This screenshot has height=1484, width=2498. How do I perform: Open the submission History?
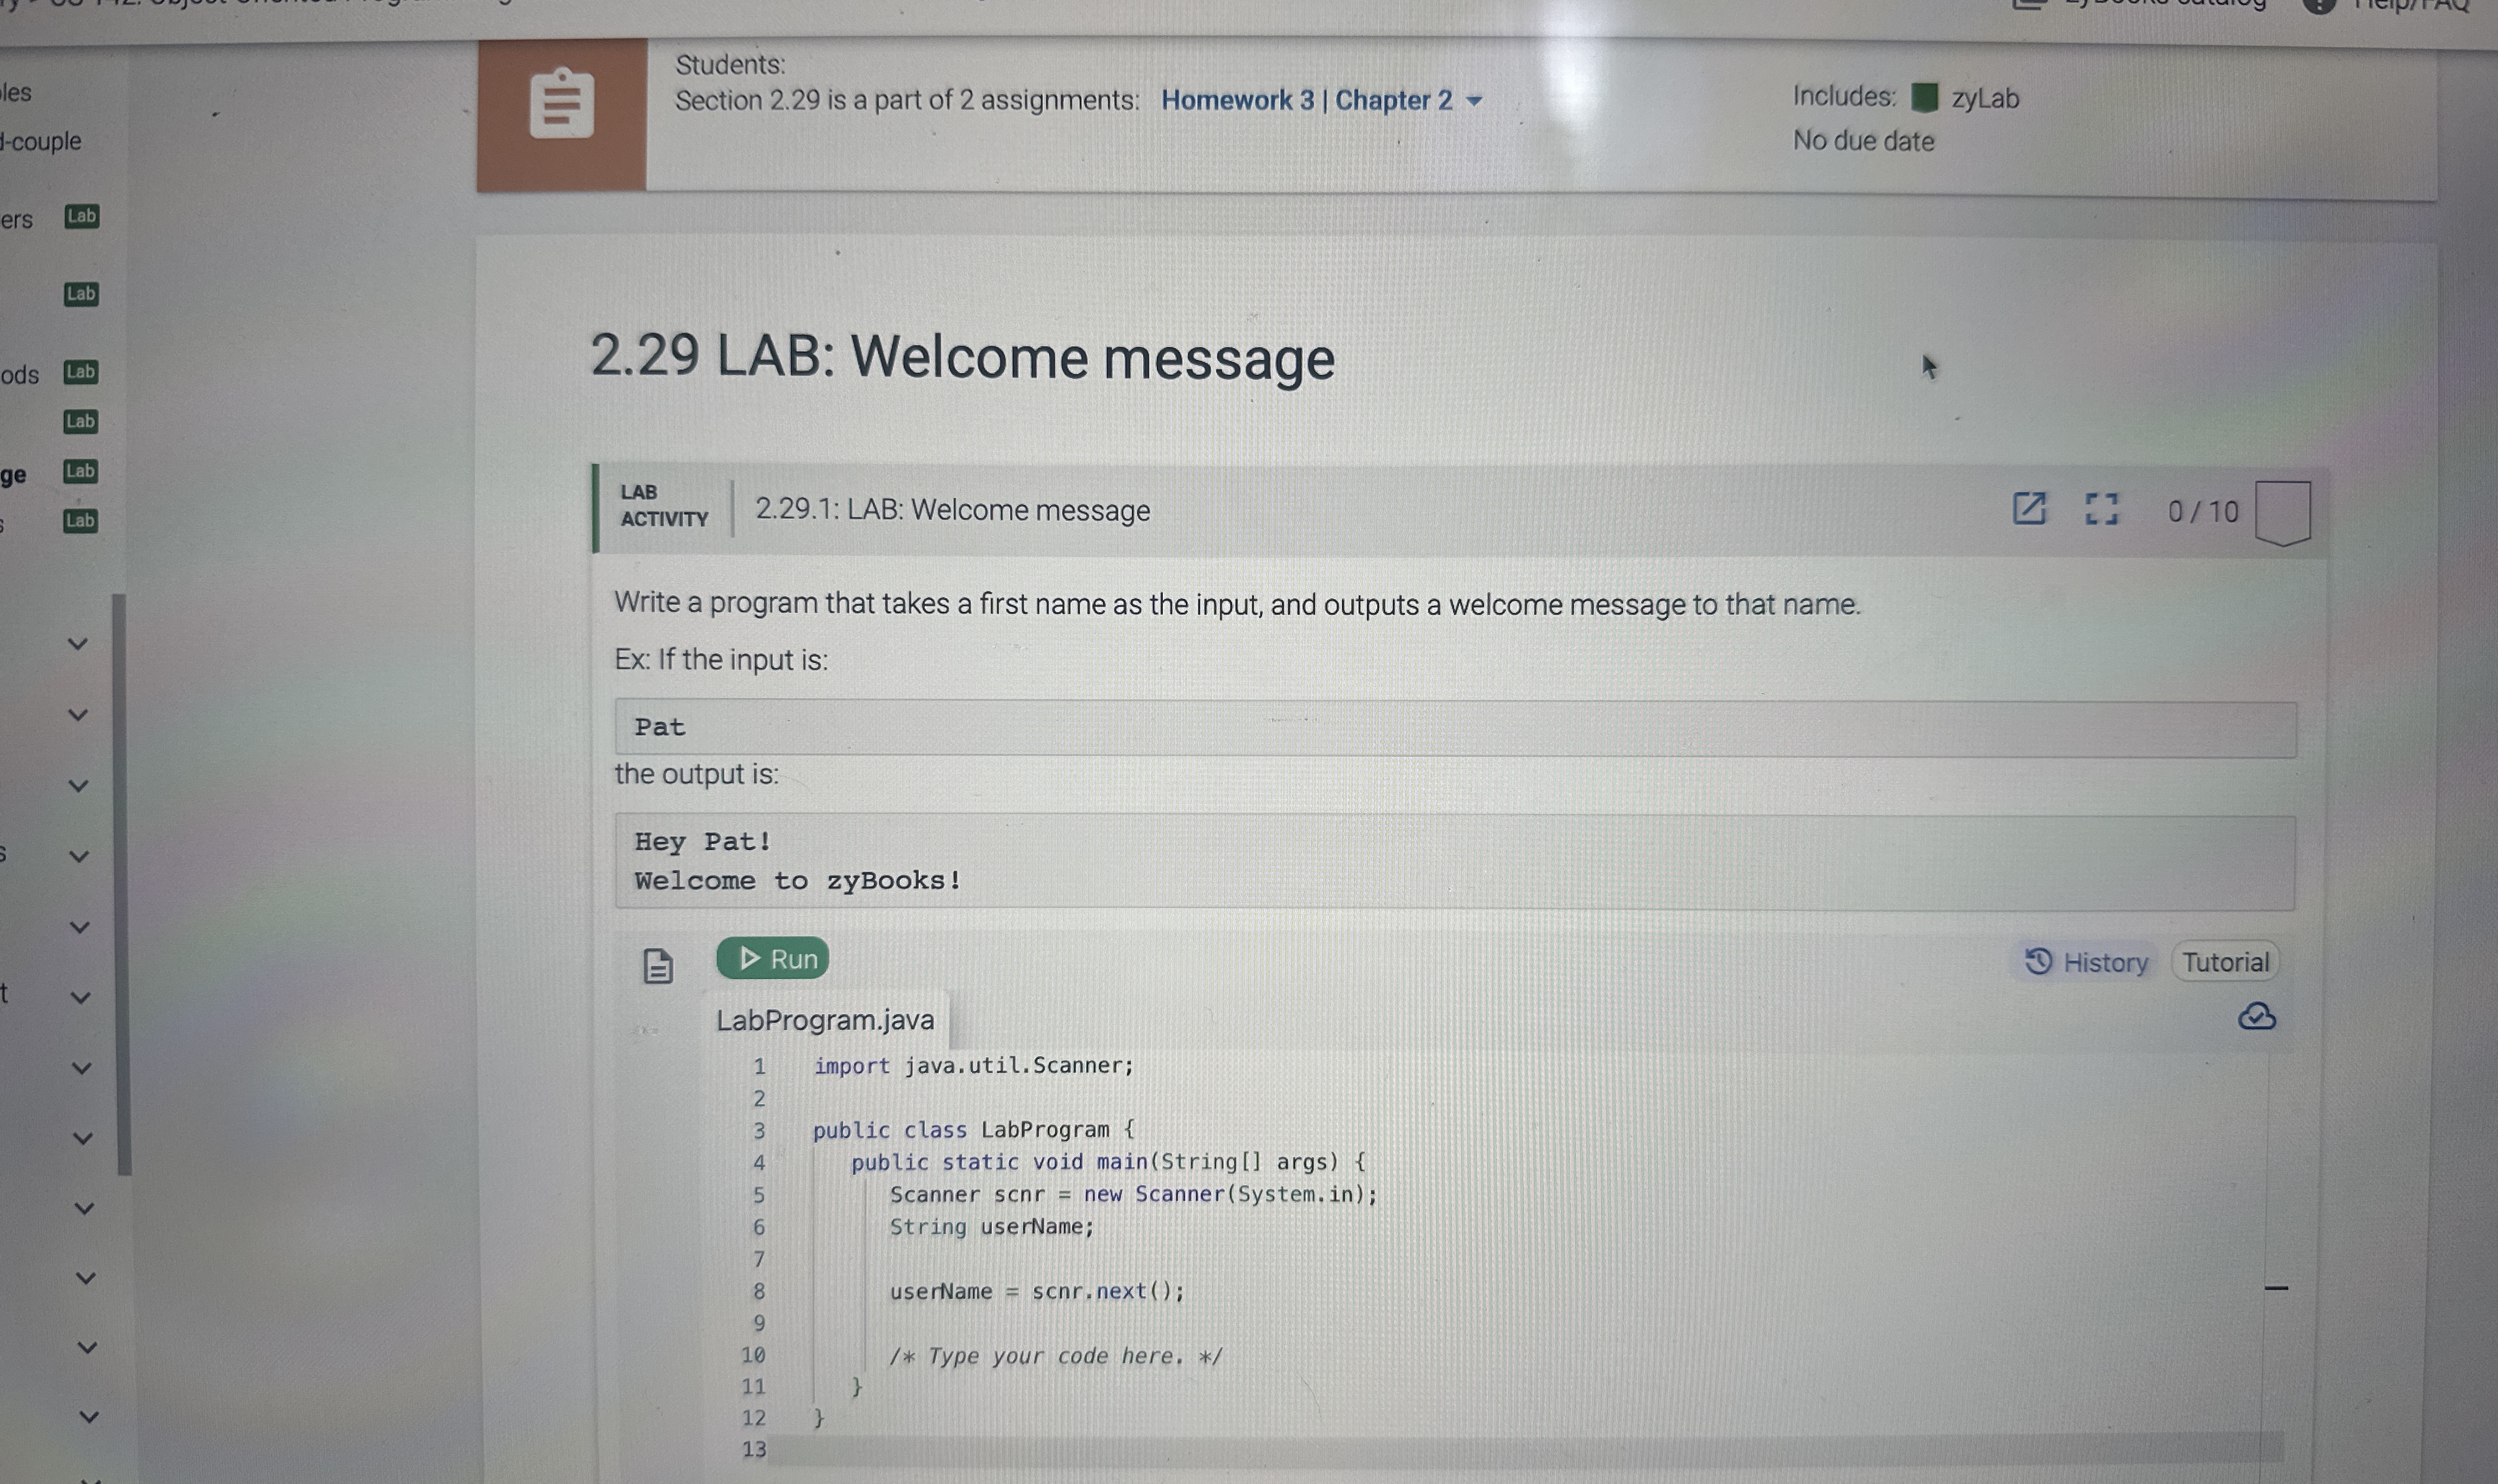tap(2086, 962)
